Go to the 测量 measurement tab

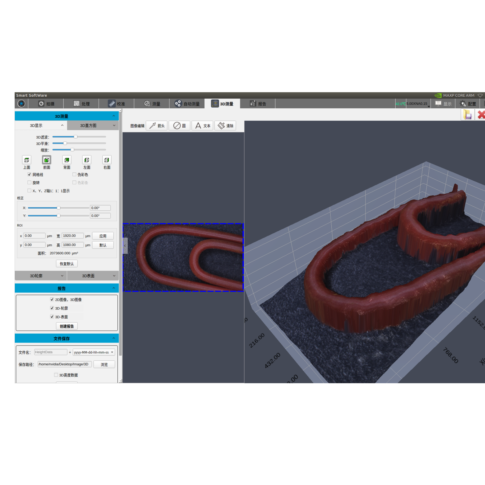click(152, 104)
